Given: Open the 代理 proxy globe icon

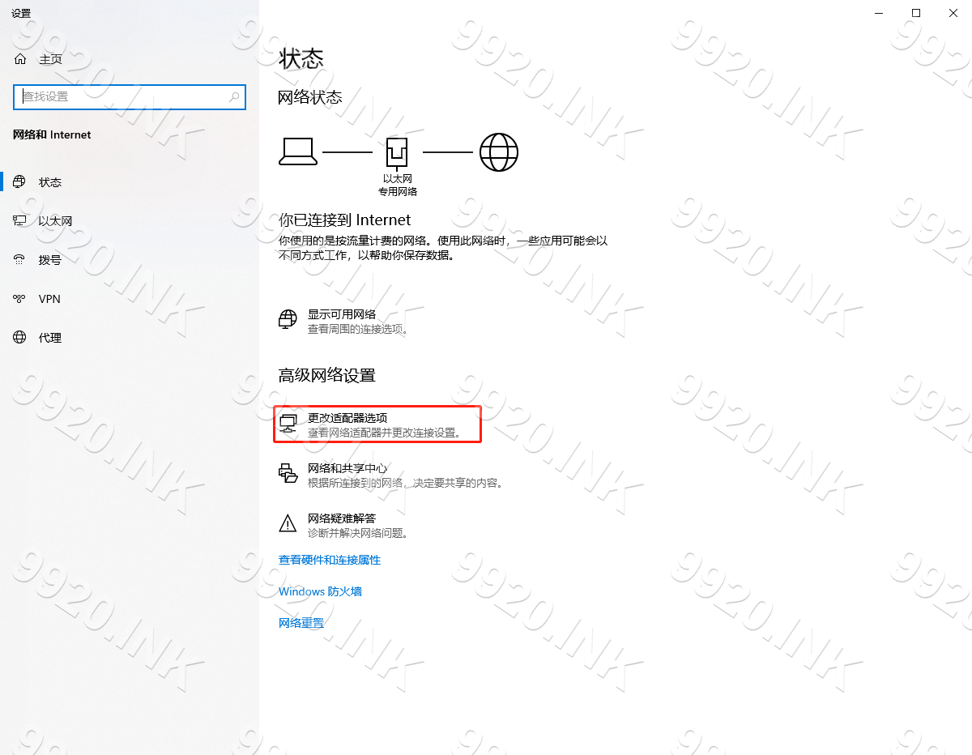Looking at the screenshot, I should [x=20, y=338].
